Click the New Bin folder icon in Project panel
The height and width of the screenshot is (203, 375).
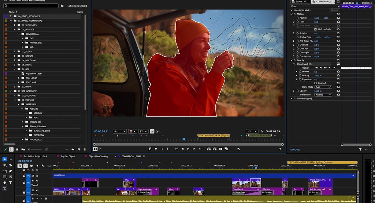[73, 150]
